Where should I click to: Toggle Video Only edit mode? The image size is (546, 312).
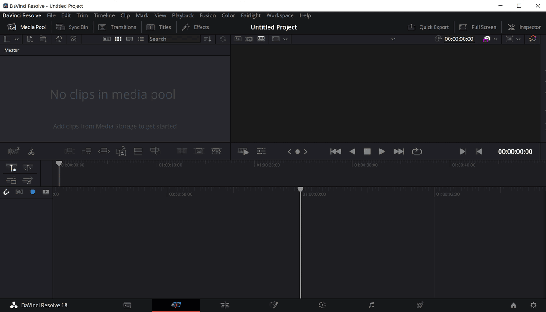coord(12,180)
